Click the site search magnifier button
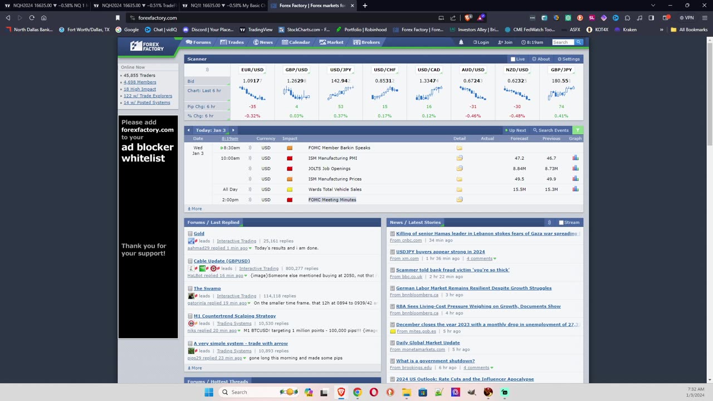Image resolution: width=713 pixels, height=401 pixels. pos(579,42)
